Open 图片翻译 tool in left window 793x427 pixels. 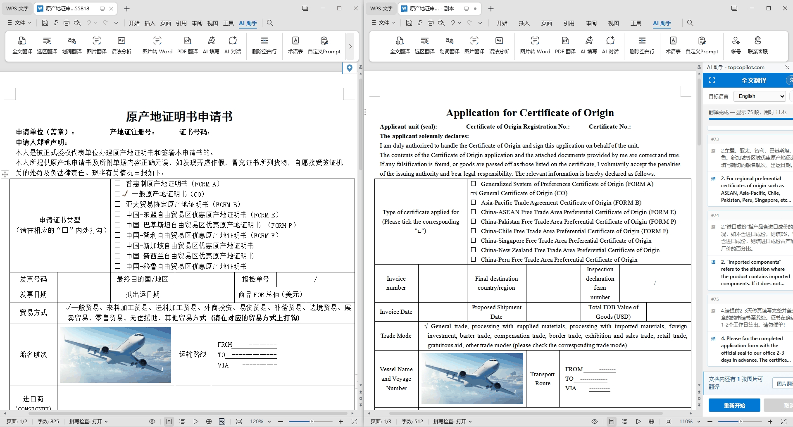click(97, 45)
